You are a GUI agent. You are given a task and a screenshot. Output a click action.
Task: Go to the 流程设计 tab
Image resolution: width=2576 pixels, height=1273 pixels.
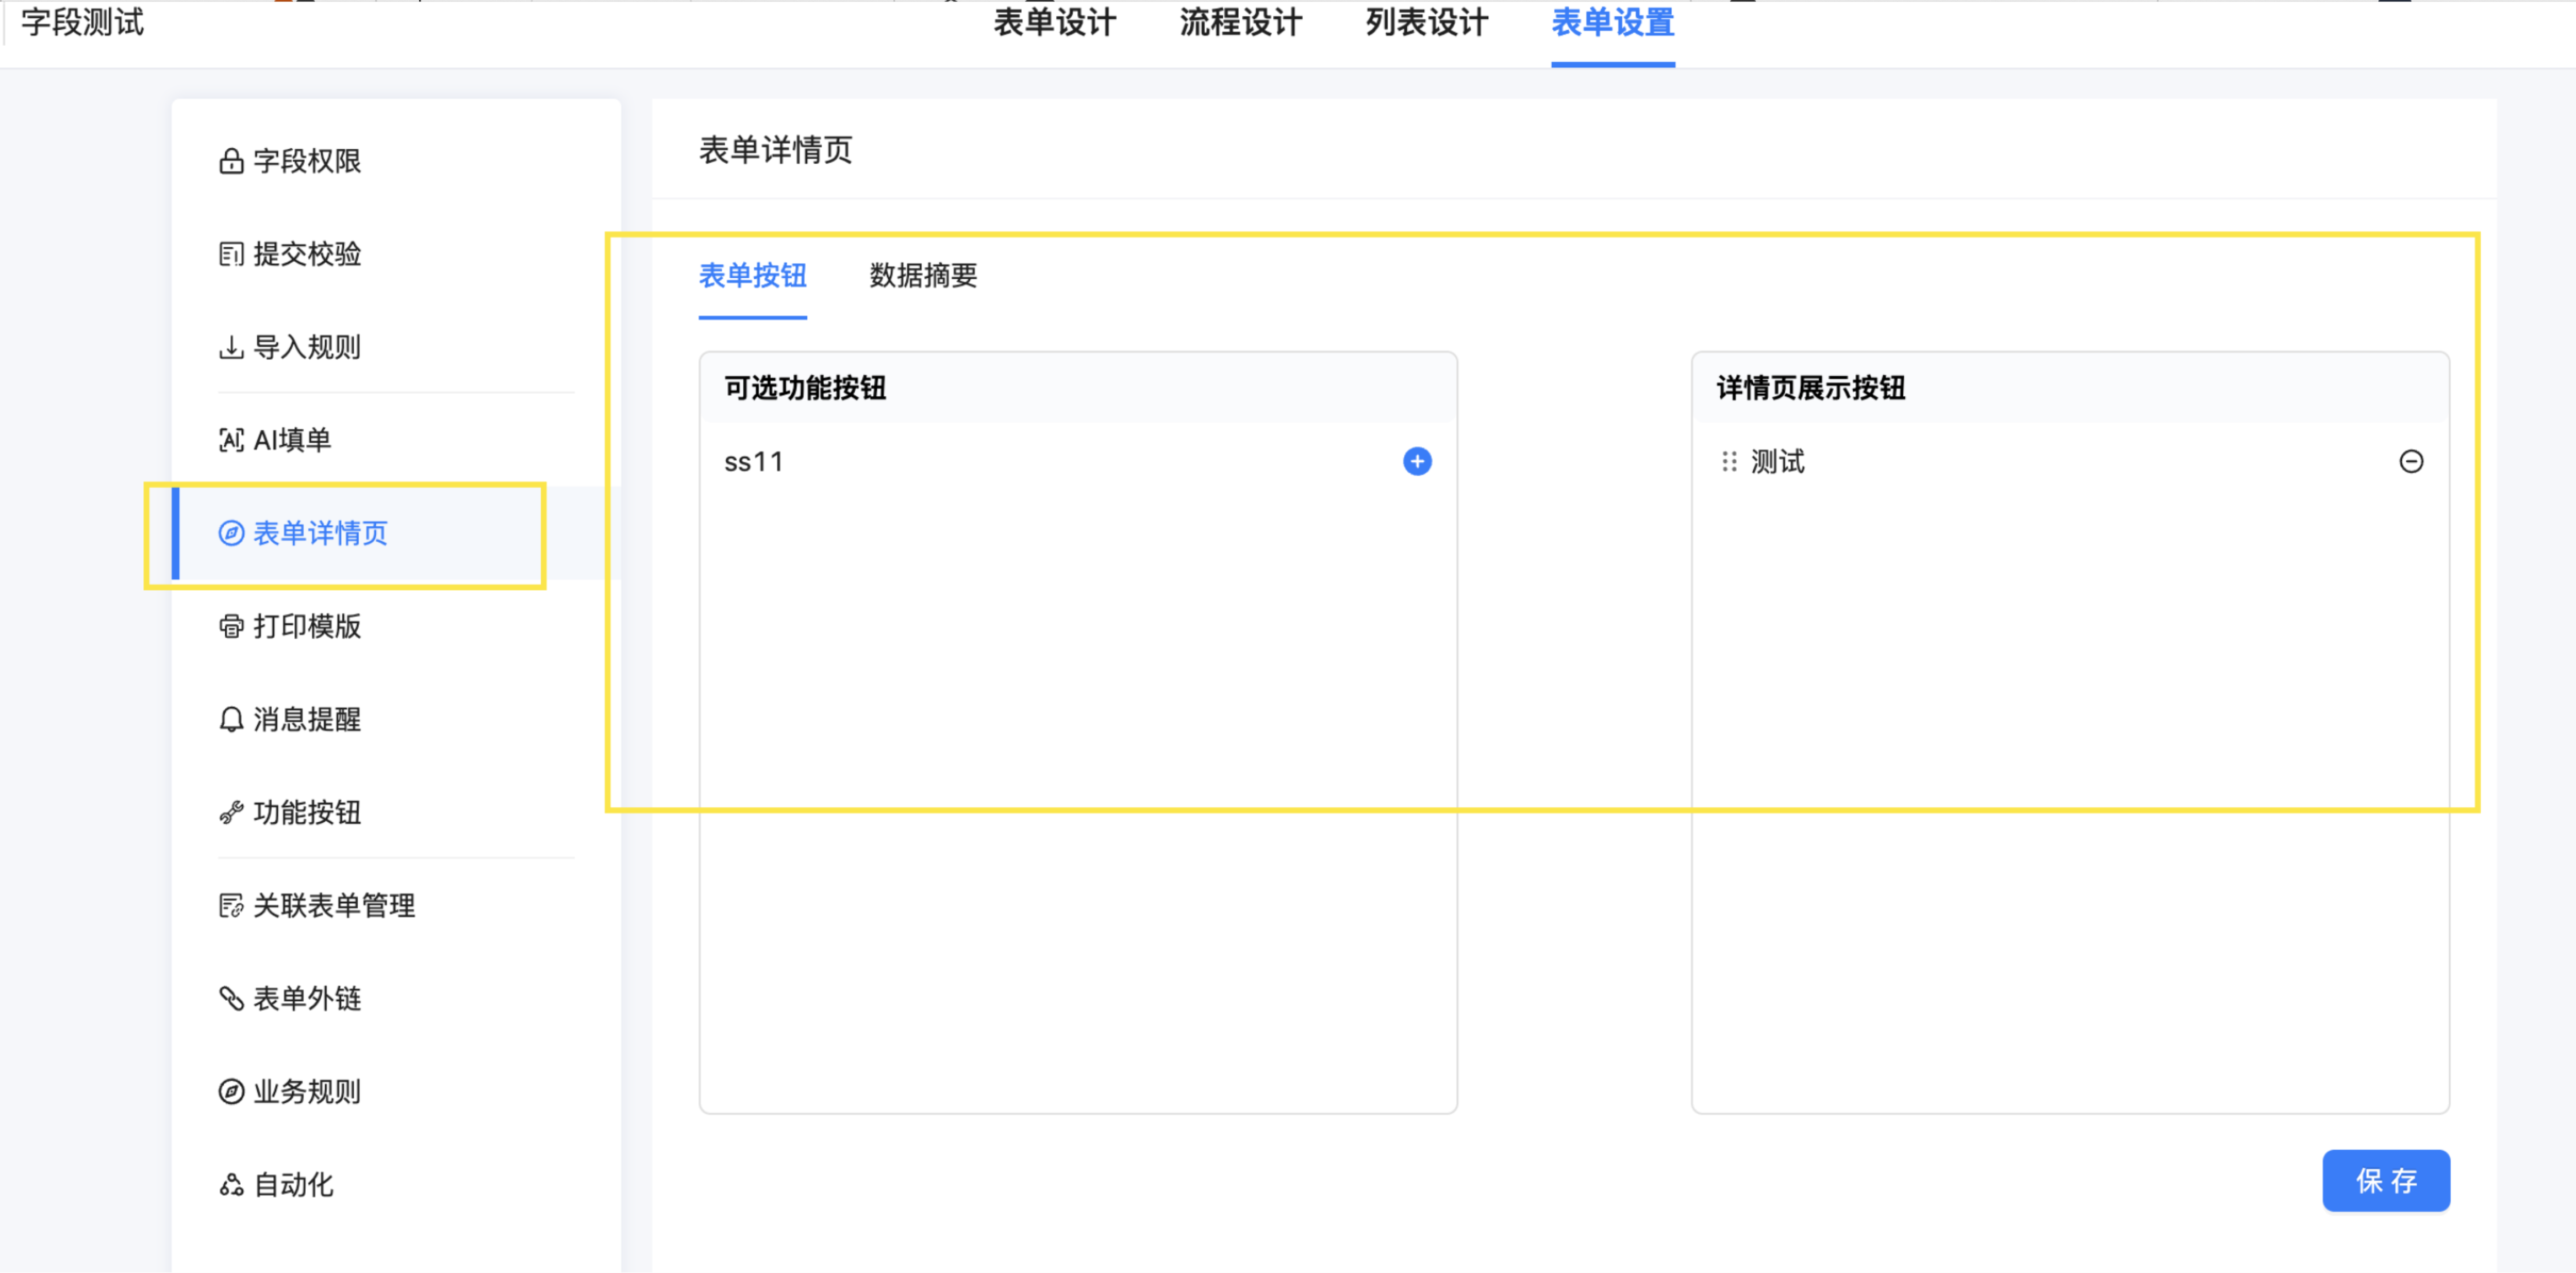[x=1240, y=22]
